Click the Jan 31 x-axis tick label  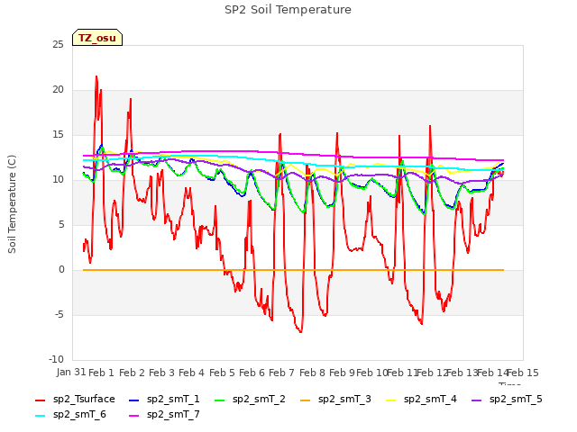click(x=71, y=372)
